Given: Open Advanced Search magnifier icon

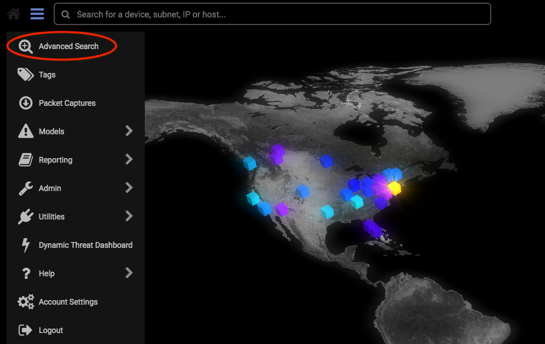Looking at the screenshot, I should (x=25, y=46).
